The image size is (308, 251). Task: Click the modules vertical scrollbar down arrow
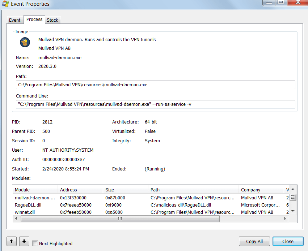pos(293,211)
